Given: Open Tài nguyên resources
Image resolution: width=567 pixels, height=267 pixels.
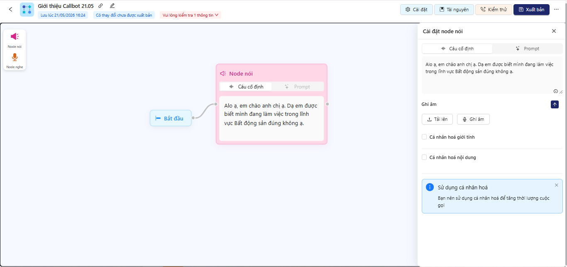Looking at the screenshot, I should pyautogui.click(x=454, y=10).
